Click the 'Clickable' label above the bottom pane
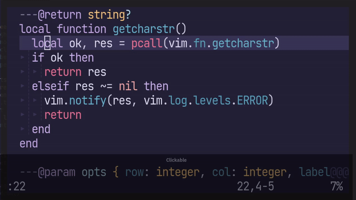The image size is (356, 200). [x=176, y=160]
